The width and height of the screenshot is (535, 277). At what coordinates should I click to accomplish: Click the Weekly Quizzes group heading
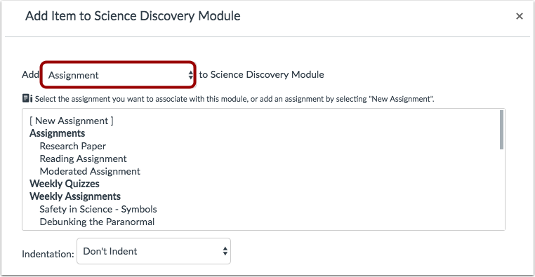coord(64,184)
